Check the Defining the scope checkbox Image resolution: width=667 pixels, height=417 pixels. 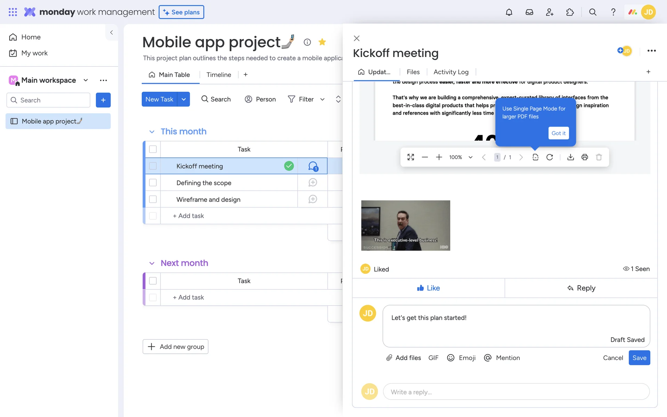pos(153,182)
